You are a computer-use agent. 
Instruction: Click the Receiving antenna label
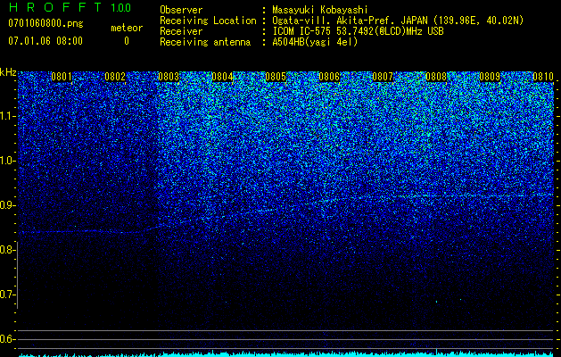pyautogui.click(x=205, y=42)
